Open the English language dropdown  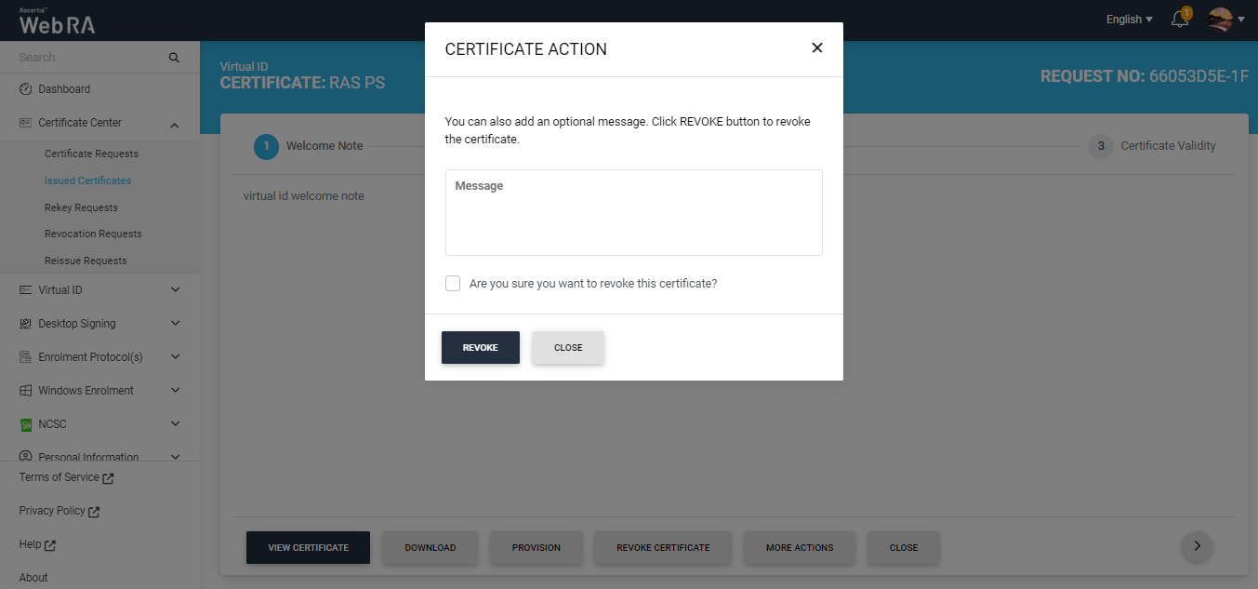pos(1129,20)
